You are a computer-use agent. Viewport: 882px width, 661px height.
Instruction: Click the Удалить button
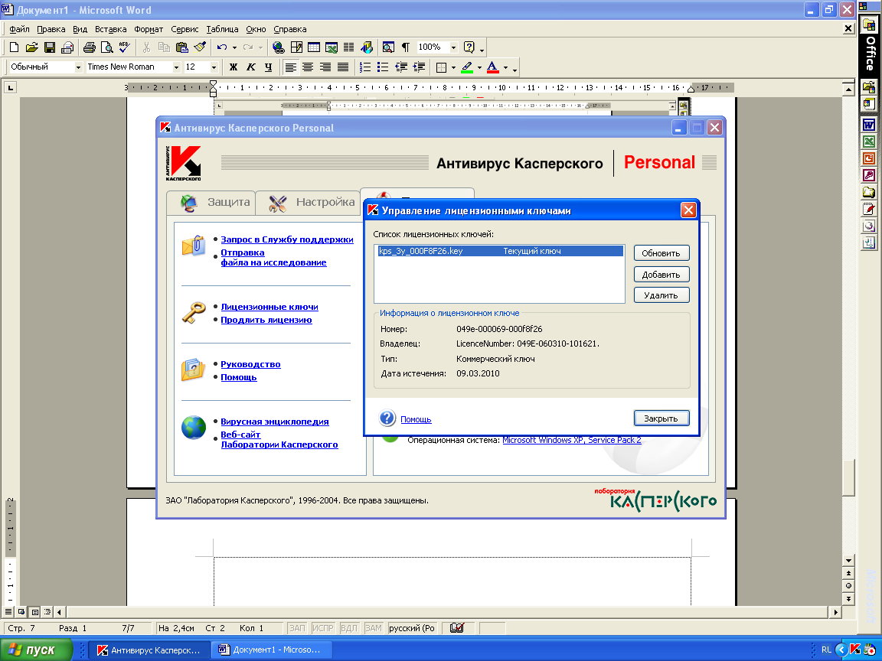click(x=661, y=295)
